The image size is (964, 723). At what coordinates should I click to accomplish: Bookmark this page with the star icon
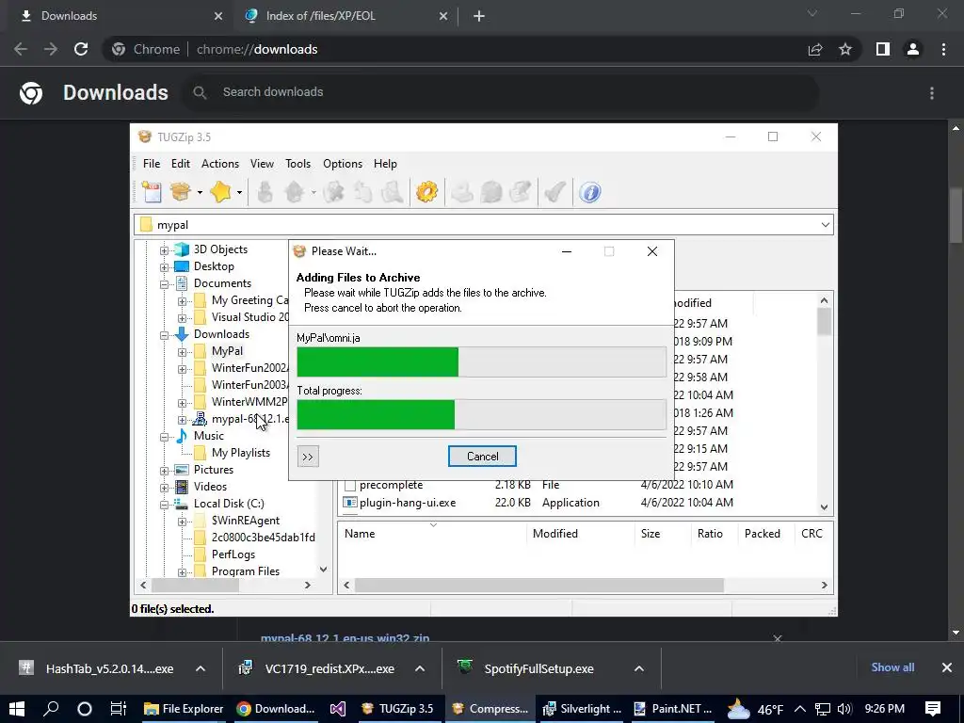pos(845,49)
